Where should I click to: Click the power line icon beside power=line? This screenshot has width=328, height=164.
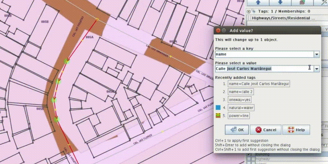tap(218, 116)
